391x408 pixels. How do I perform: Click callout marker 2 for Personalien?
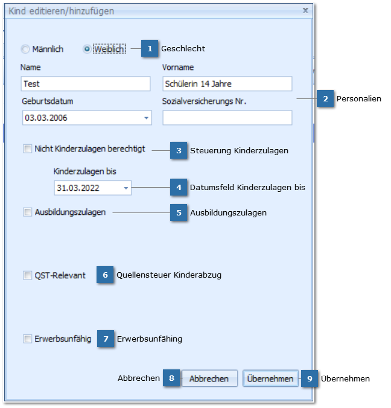(325, 98)
